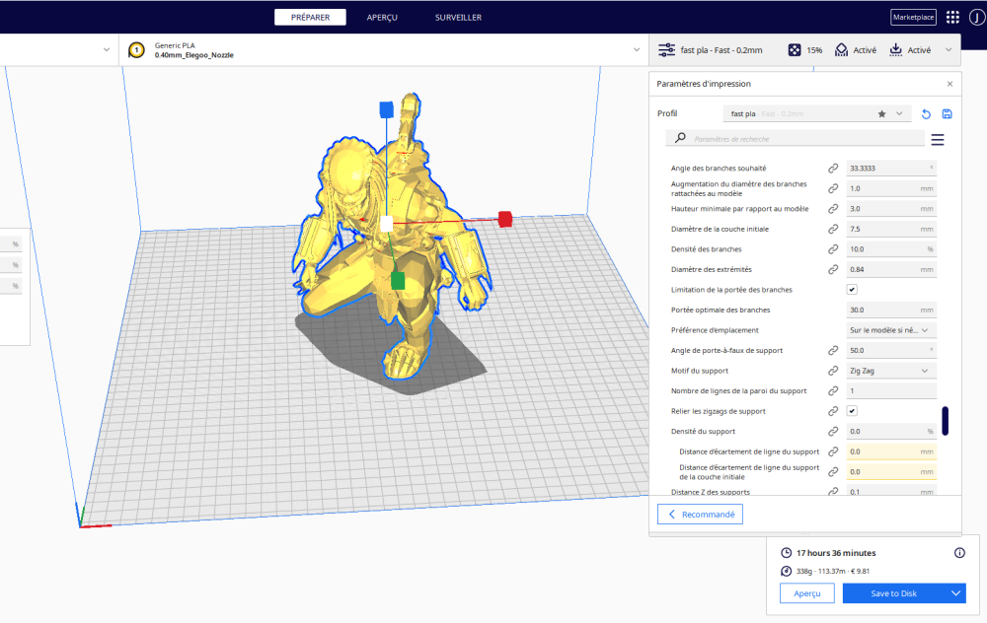Image resolution: width=987 pixels, height=623 pixels.
Task: Click the material spool icon by 338g
Action: point(787,571)
